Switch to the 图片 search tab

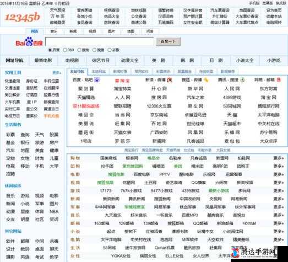111,31
